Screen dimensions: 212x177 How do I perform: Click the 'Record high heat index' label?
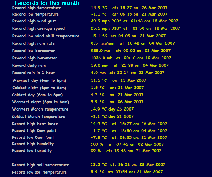[35, 124]
